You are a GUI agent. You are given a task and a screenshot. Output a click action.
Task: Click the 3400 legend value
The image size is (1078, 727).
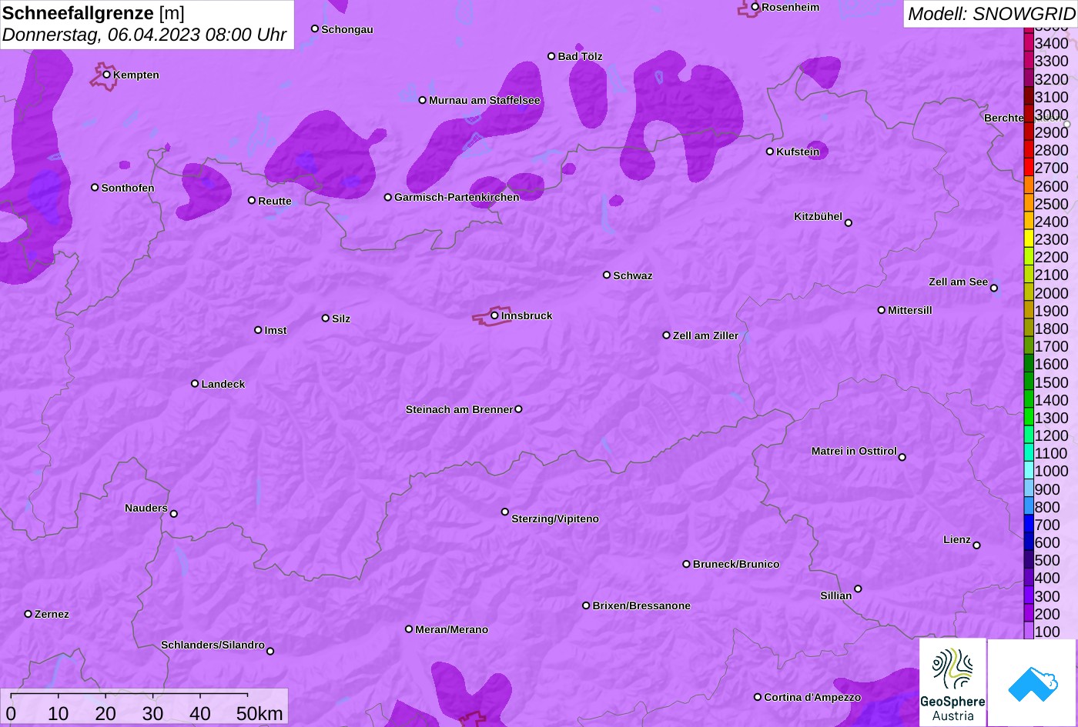click(1052, 44)
